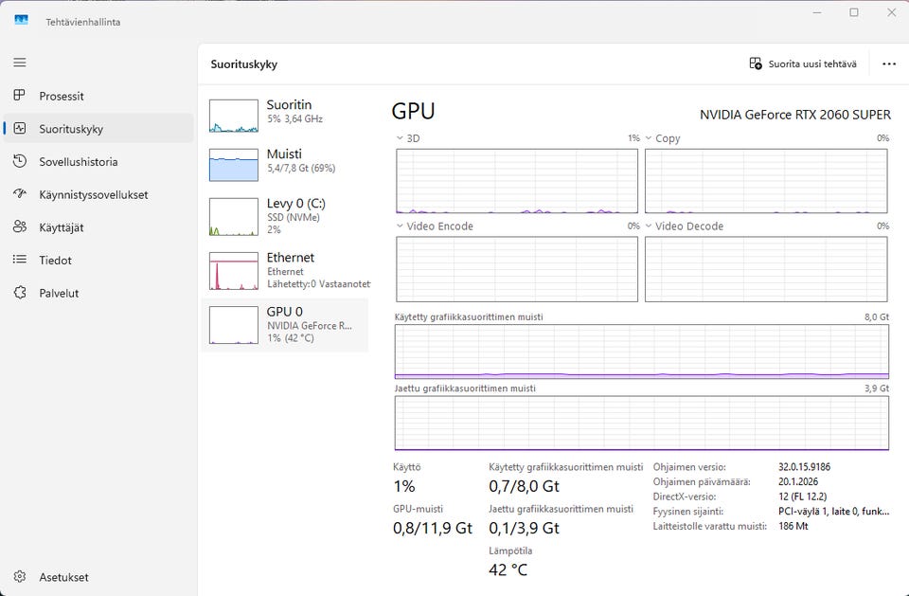Click the Prosessit icon in sidebar
The image size is (909, 596).
(20, 96)
